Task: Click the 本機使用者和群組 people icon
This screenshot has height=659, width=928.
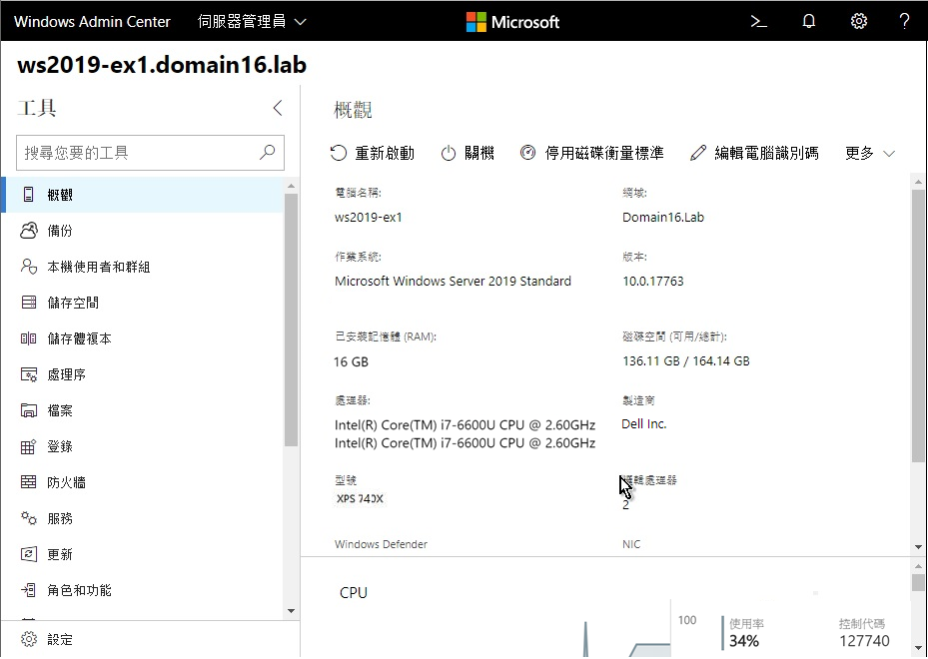Action: click(x=28, y=267)
